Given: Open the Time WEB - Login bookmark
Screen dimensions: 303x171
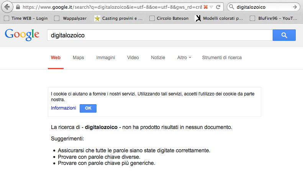Looking at the screenshot, I should [26, 18].
